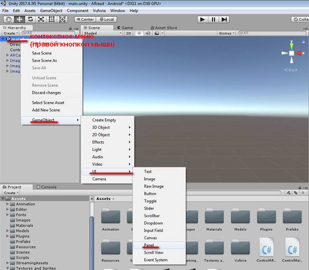309x270 pixels.
Task: Toggle scene lighting icon
Action: tap(139, 33)
